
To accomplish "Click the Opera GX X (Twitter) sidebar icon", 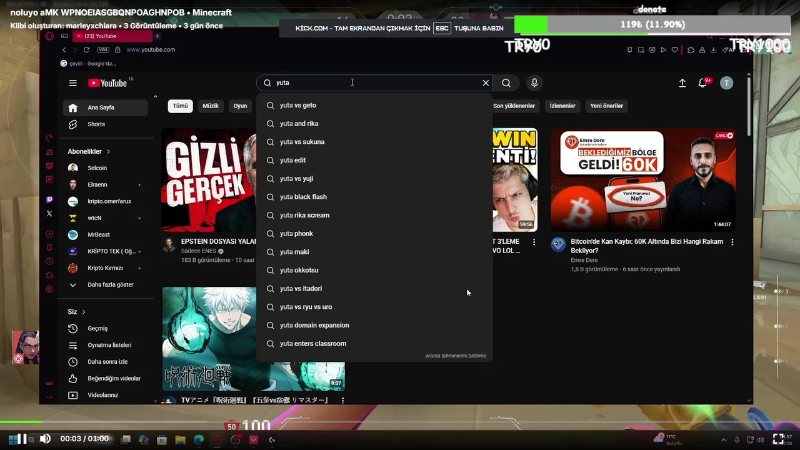I will [x=49, y=214].
